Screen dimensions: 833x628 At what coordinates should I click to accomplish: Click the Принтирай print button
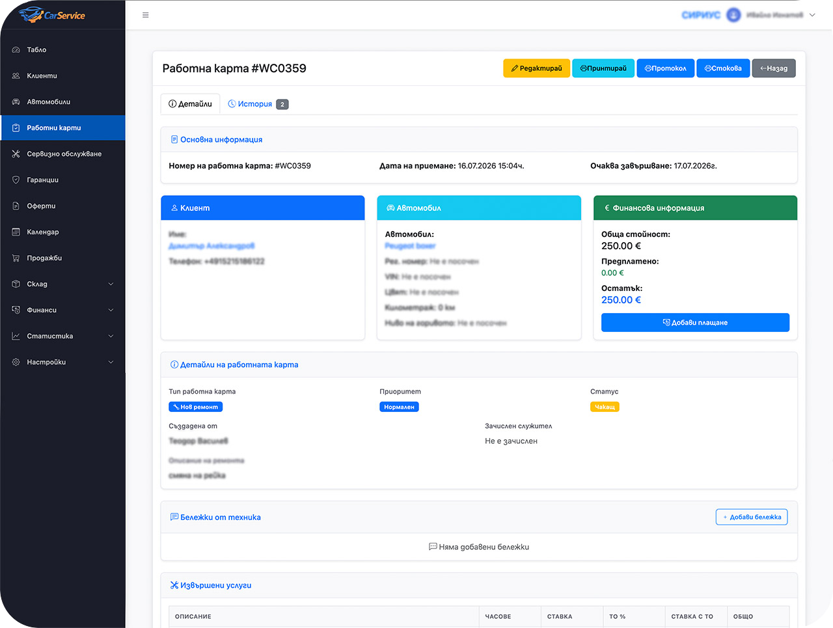(603, 68)
